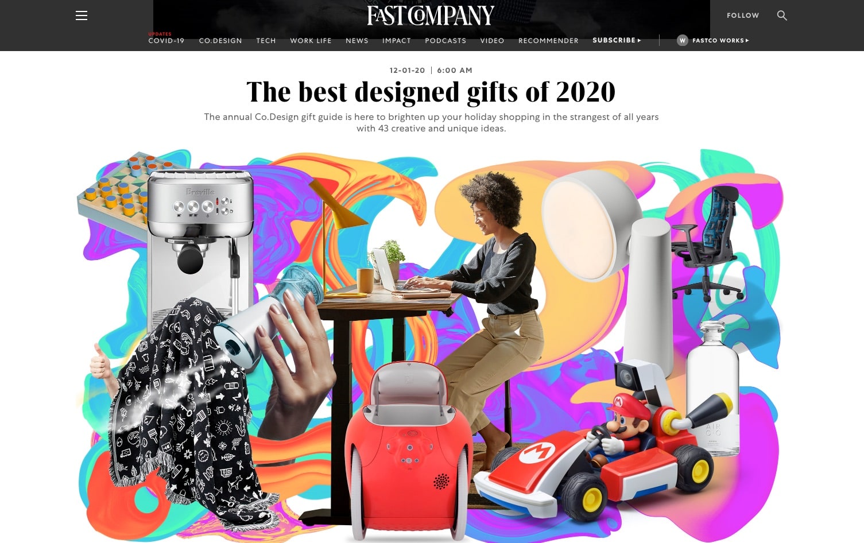Open the Work Life section
Image resolution: width=864 pixels, height=543 pixels.
(311, 41)
